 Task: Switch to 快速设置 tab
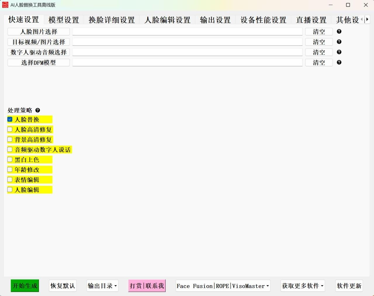24,20
